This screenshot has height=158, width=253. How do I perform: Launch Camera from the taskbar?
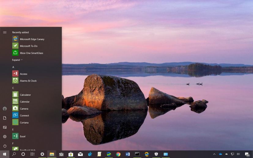click(61, 154)
